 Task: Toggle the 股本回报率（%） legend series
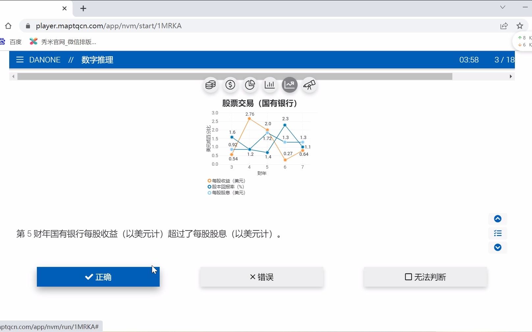pos(226,187)
